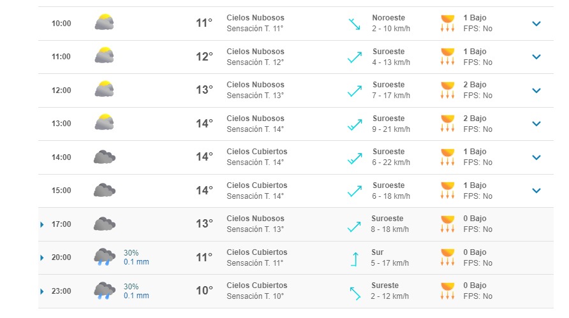Screen dimensions: 569x318
Task: Click the 2 Bajo UV label at 12:00
Action: click(x=475, y=85)
